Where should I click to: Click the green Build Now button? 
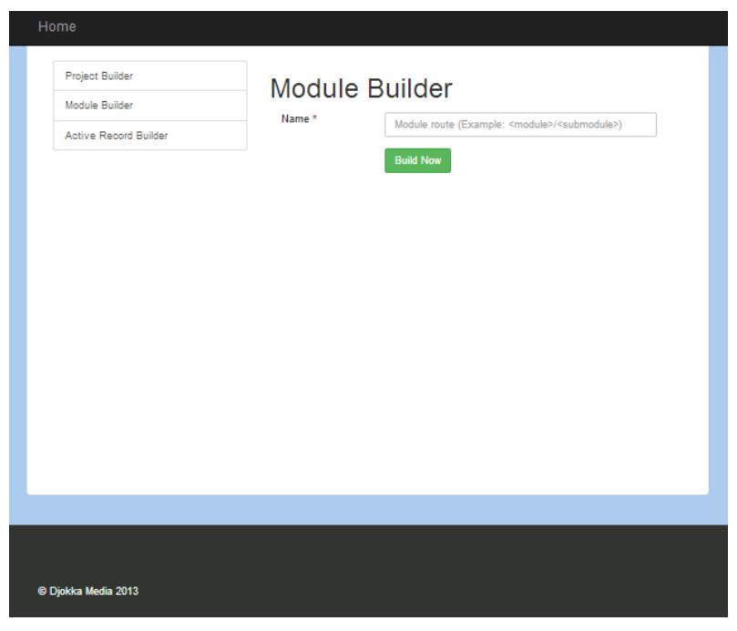pyautogui.click(x=417, y=160)
